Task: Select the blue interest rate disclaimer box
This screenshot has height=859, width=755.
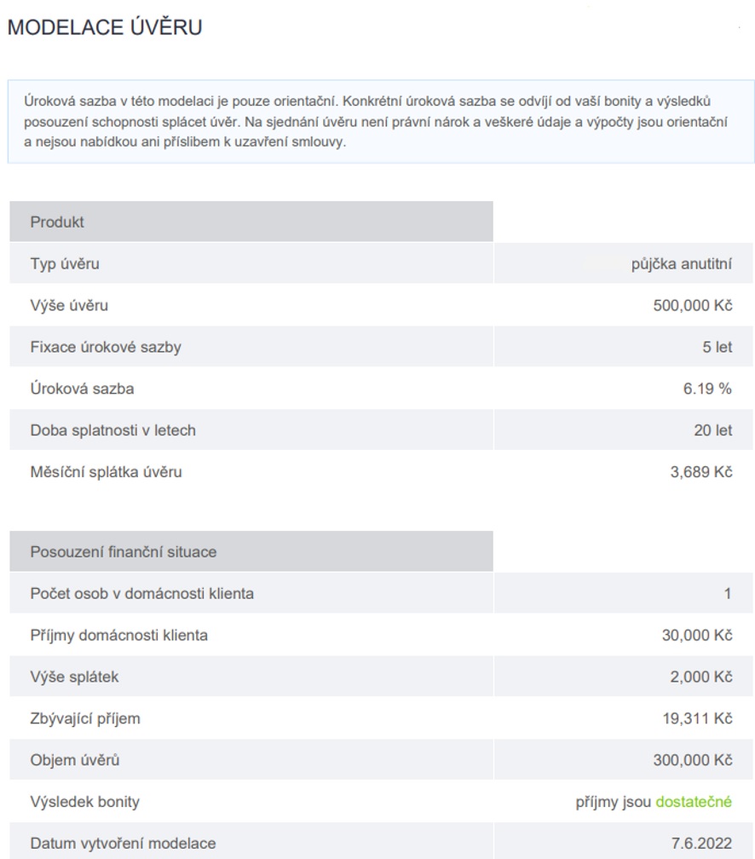Action: pos(381,122)
